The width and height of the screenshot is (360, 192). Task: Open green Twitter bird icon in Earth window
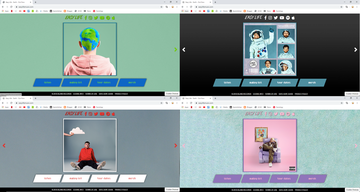click(x=96, y=18)
